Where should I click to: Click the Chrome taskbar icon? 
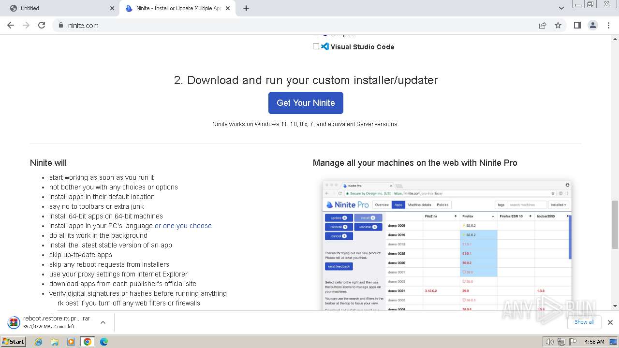point(88,342)
